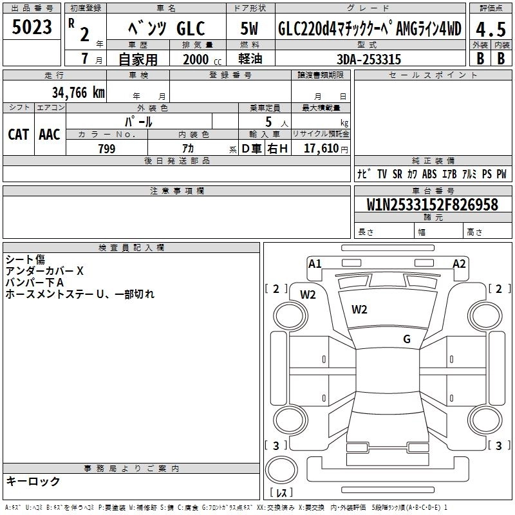515x515 pixels.
Task: Click the W2 mark on the hood
Action: click(x=359, y=310)
